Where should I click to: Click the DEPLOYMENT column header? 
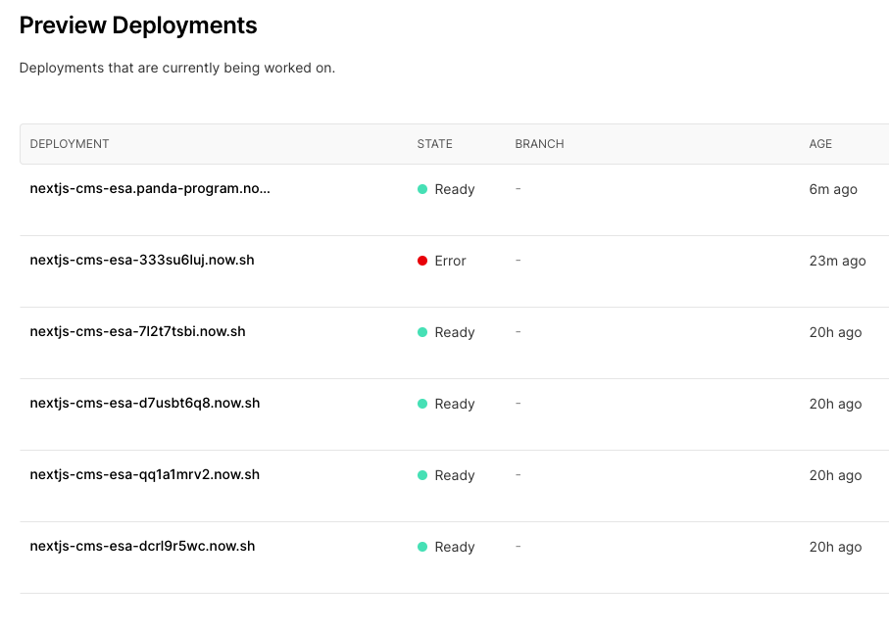click(70, 144)
